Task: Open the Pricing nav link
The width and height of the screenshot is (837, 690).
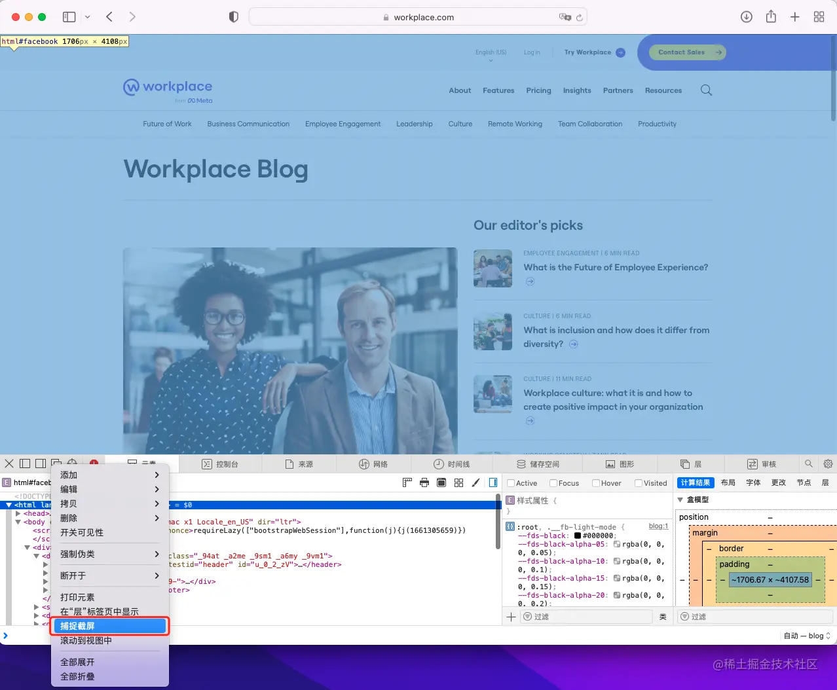Action: point(538,90)
